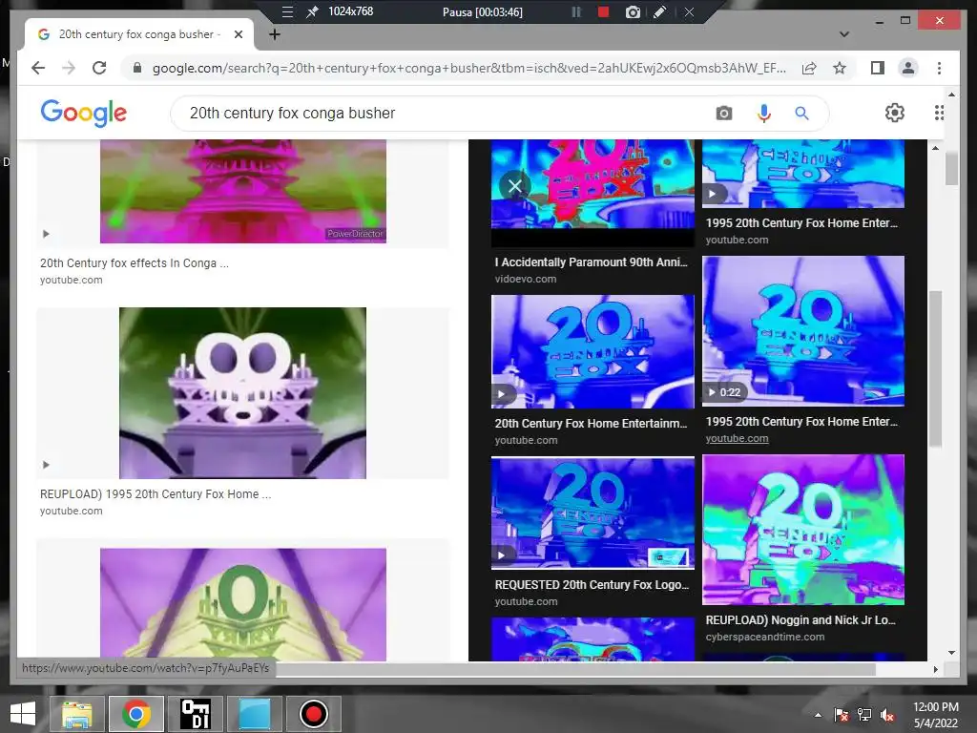Close the recorder toolbar with the X

689,11
